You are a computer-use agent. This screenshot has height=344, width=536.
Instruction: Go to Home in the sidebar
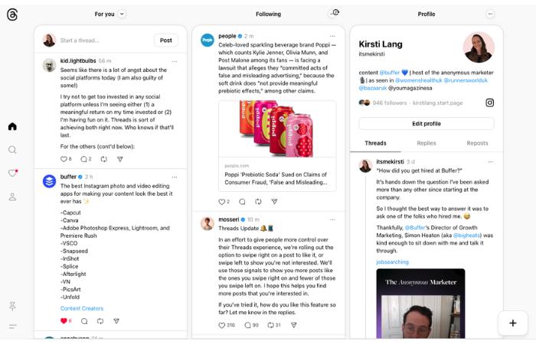pyautogui.click(x=12, y=126)
